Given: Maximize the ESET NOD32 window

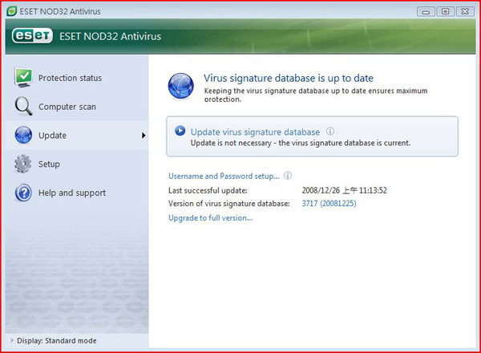Looking at the screenshot, I should click(446, 12).
